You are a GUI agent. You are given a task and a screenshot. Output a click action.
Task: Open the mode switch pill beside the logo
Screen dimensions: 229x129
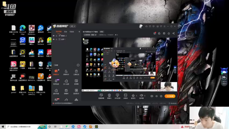pyautogui.click(x=73, y=26)
